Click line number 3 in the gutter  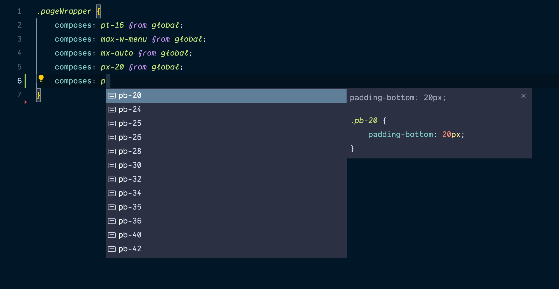pos(19,39)
